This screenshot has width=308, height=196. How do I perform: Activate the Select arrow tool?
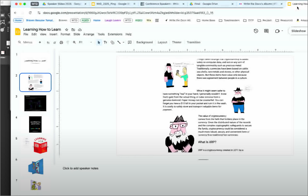pos(99,42)
